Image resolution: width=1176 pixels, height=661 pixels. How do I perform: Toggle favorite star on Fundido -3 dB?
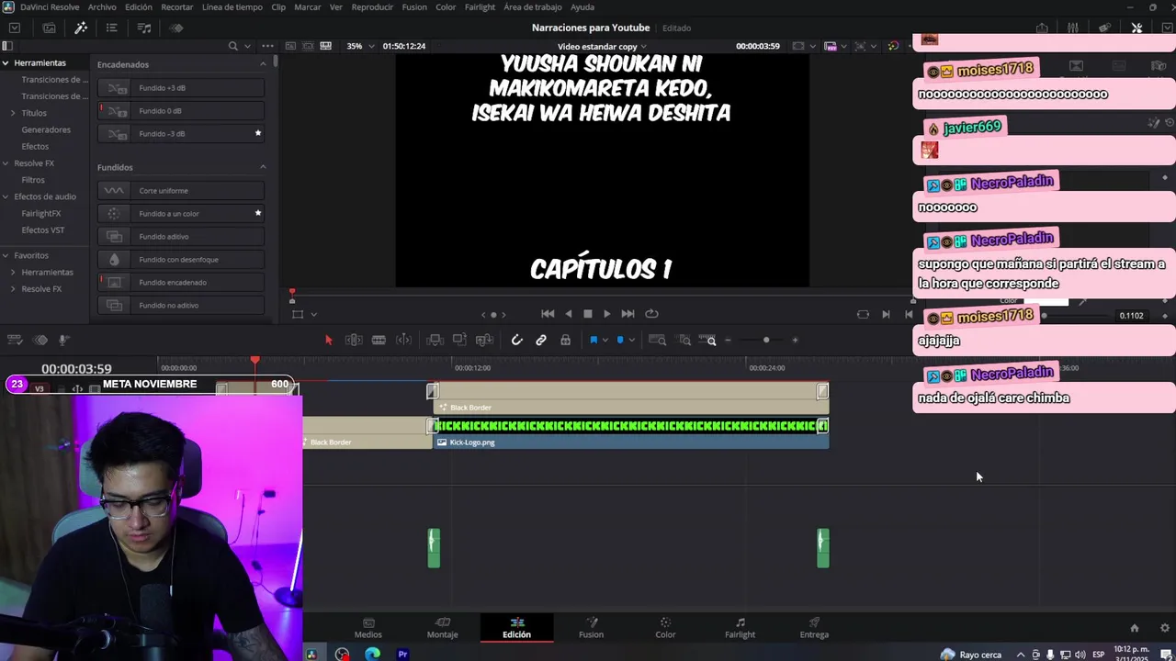(258, 133)
